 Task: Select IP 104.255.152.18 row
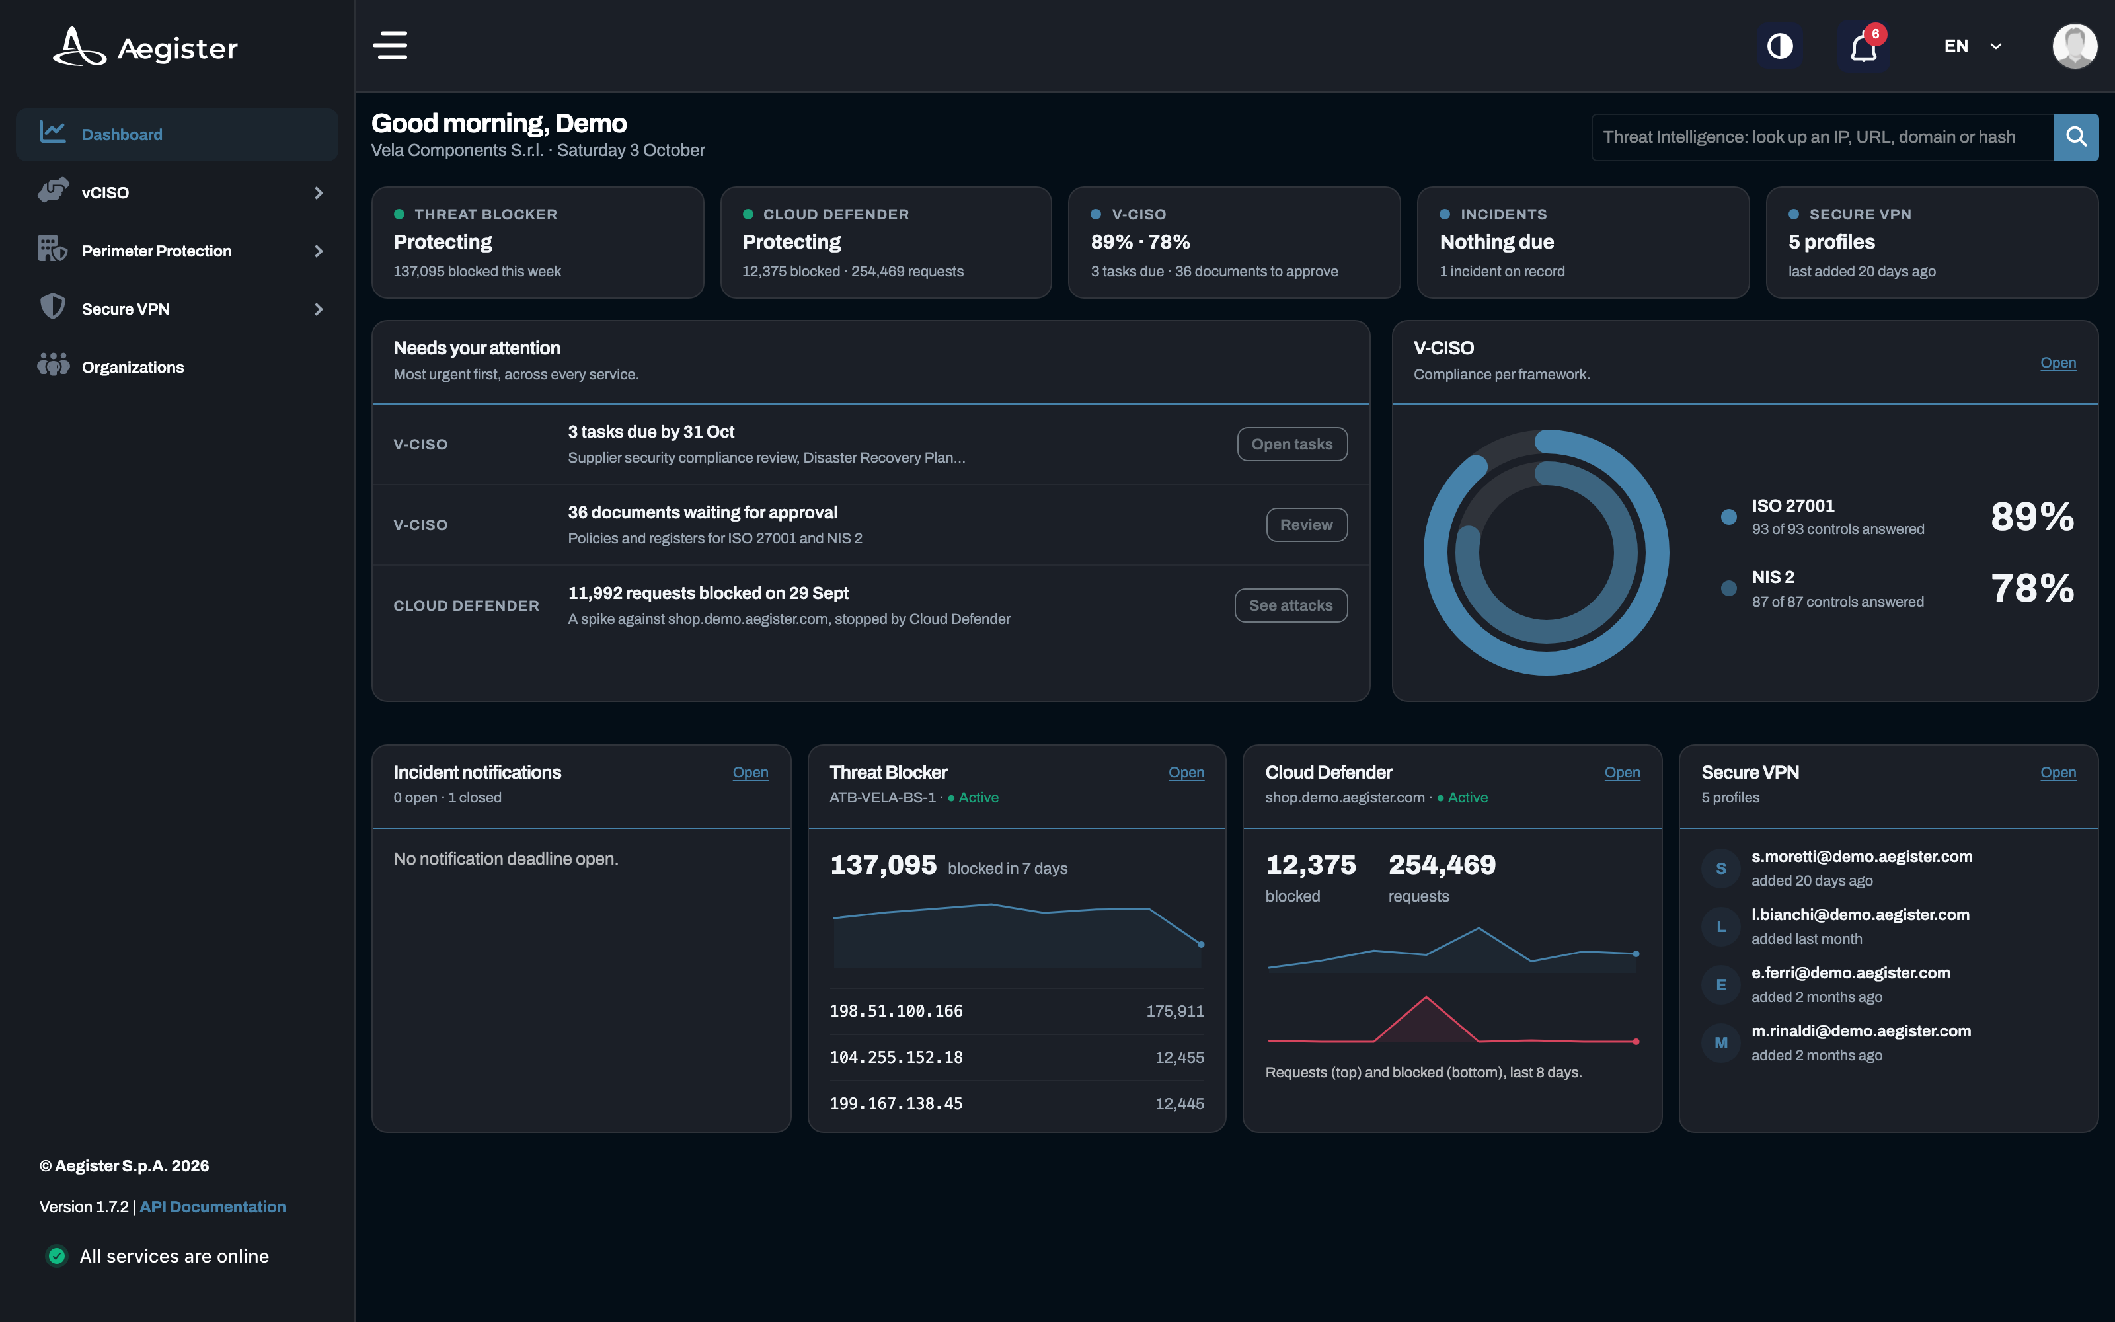pyautogui.click(x=1017, y=1057)
